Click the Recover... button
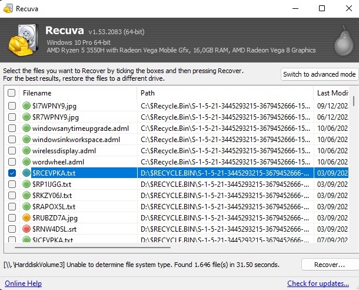Image resolution: width=359 pixels, height=290 pixels. pos(330,265)
